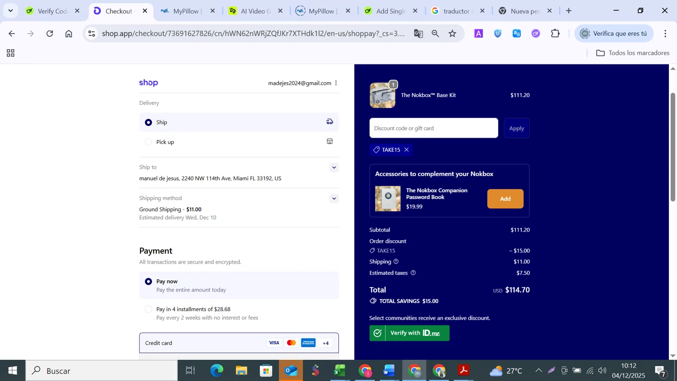Screen dimensions: 677x381
Task: Select Pay in 4 installments option
Action: tap(239, 313)
